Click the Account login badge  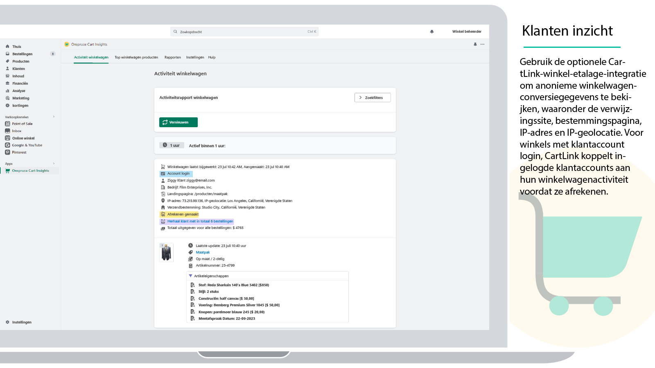pos(176,173)
